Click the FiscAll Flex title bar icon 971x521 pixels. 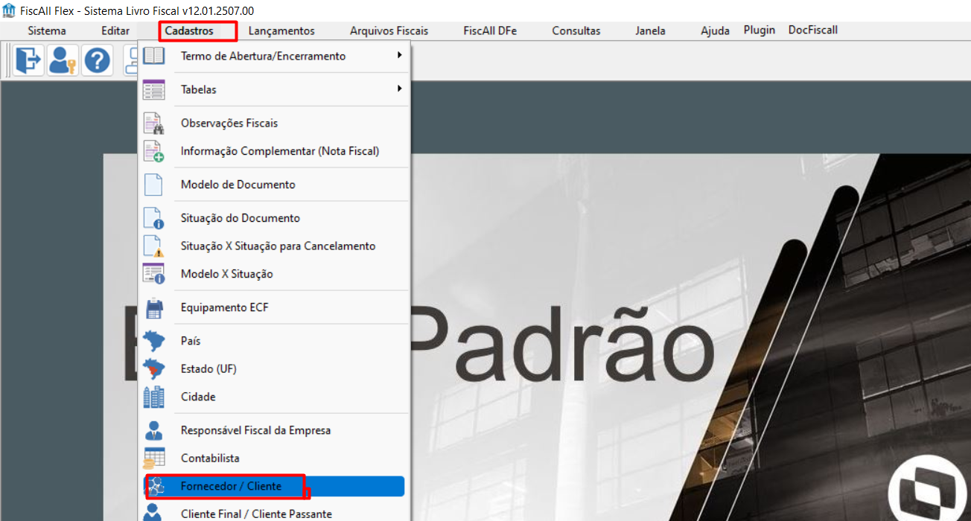click(x=9, y=10)
